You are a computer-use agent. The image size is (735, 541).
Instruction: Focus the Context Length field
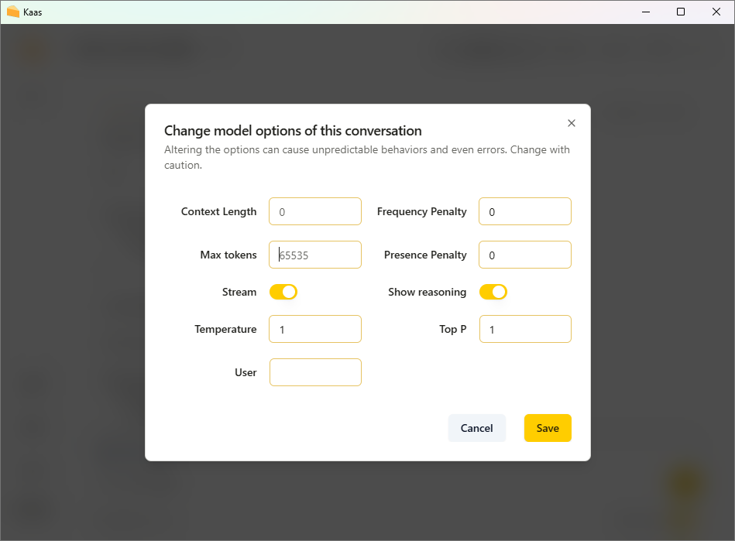[315, 211]
